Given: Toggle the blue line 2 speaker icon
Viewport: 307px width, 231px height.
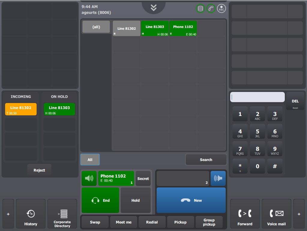Looking at the screenshot, I should tap(218, 178).
